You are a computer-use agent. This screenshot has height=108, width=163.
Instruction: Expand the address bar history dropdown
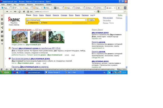pos(94,12)
